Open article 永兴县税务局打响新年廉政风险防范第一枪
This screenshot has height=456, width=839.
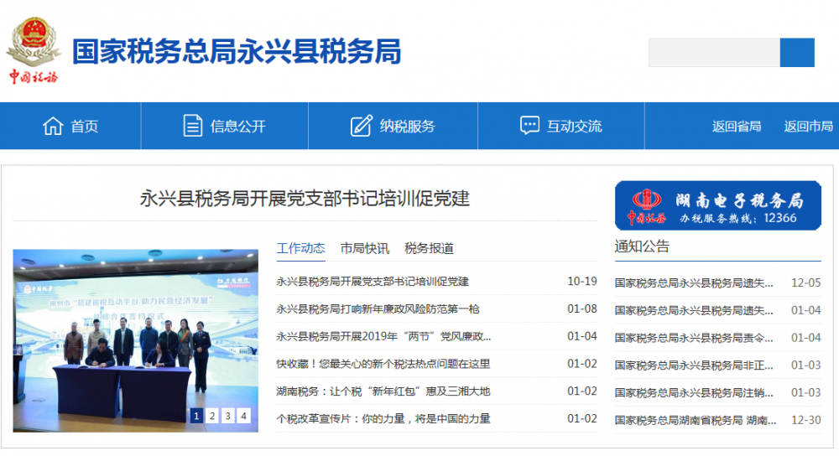click(x=378, y=309)
